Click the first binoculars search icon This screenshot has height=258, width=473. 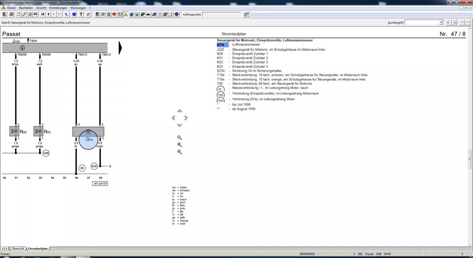[x=449, y=22]
